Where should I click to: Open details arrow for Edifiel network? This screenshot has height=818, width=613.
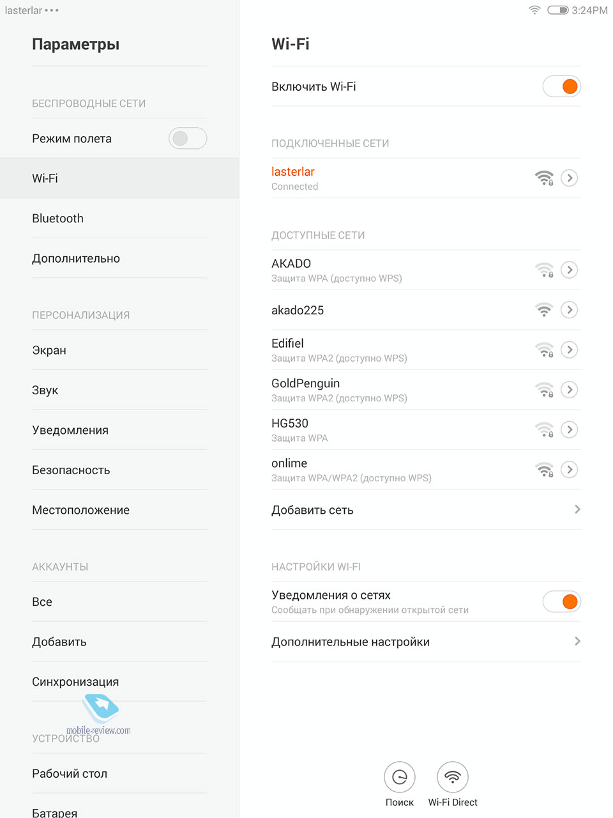pyautogui.click(x=570, y=350)
